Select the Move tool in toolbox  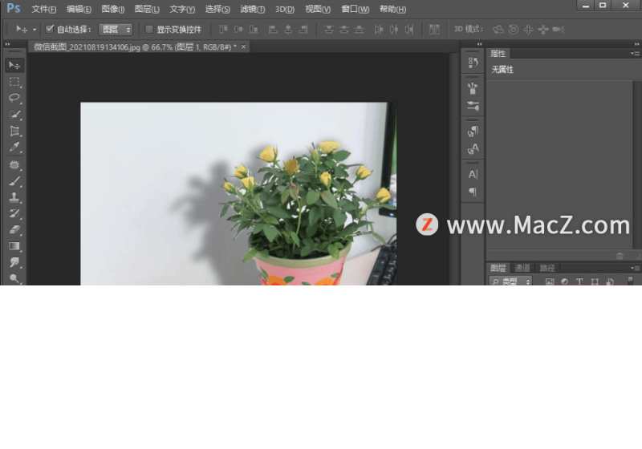point(14,65)
